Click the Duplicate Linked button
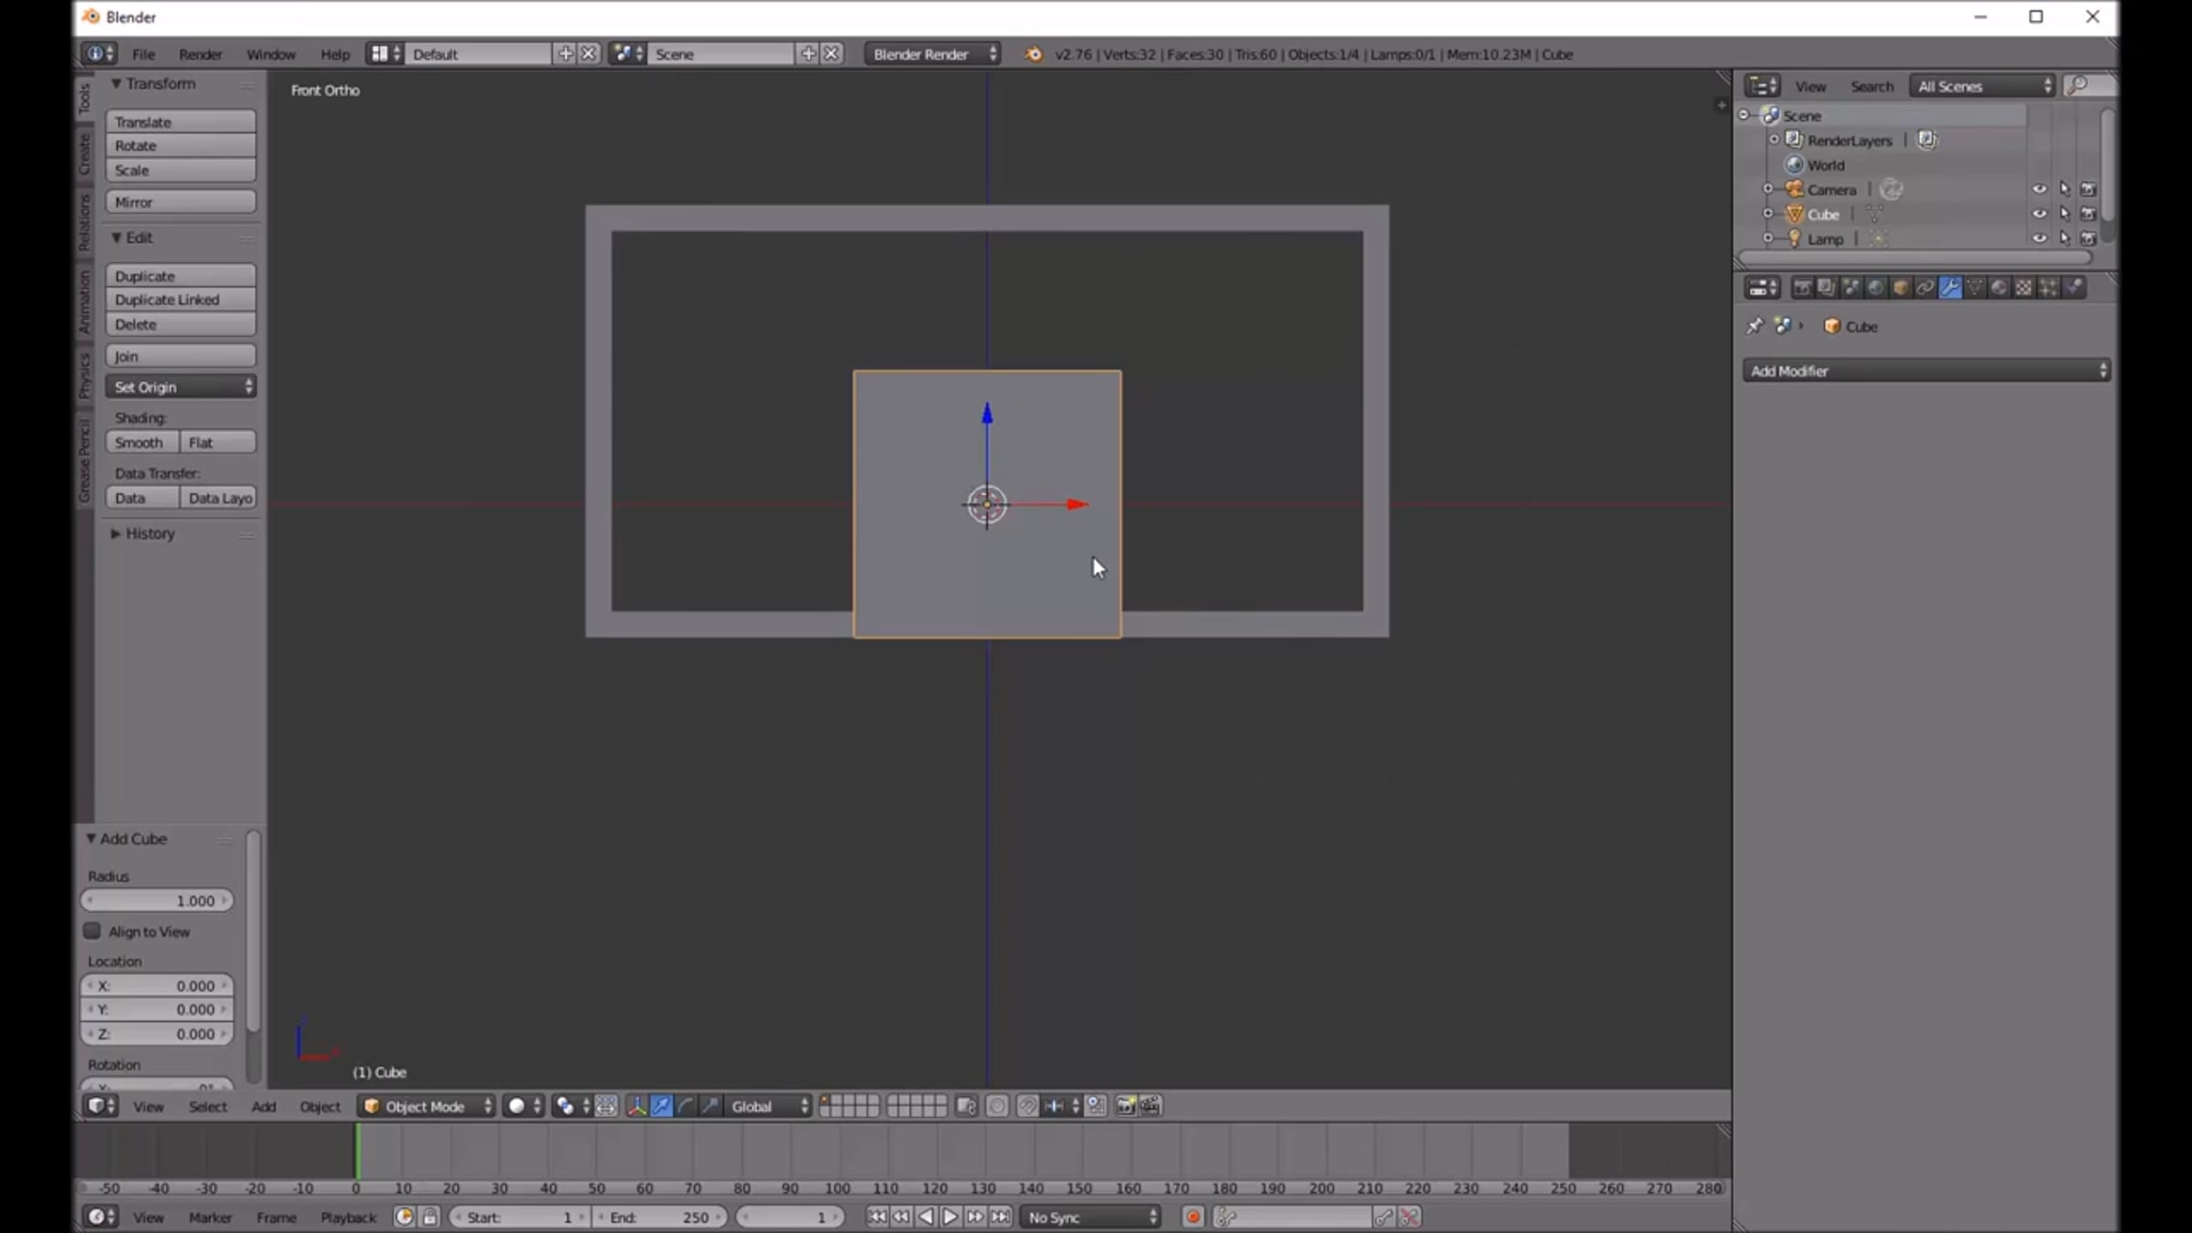Viewport: 2192px width, 1233px height. coord(181,300)
